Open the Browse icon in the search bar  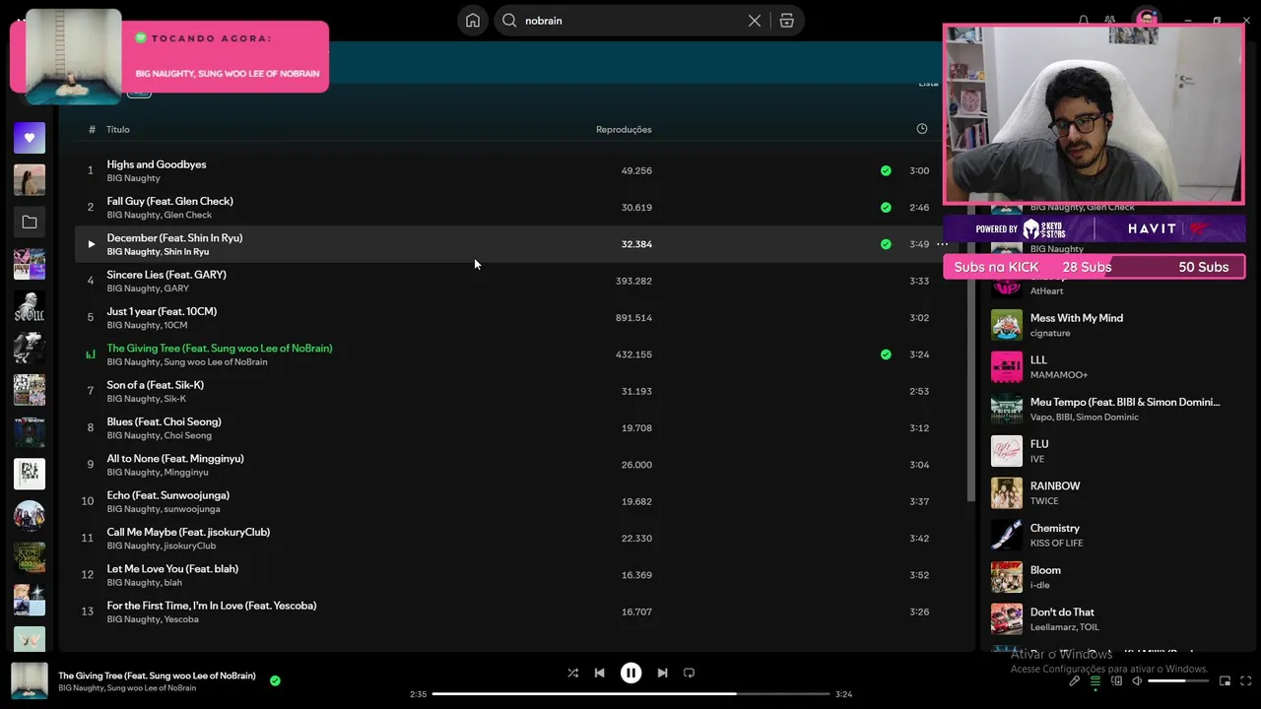(x=786, y=21)
